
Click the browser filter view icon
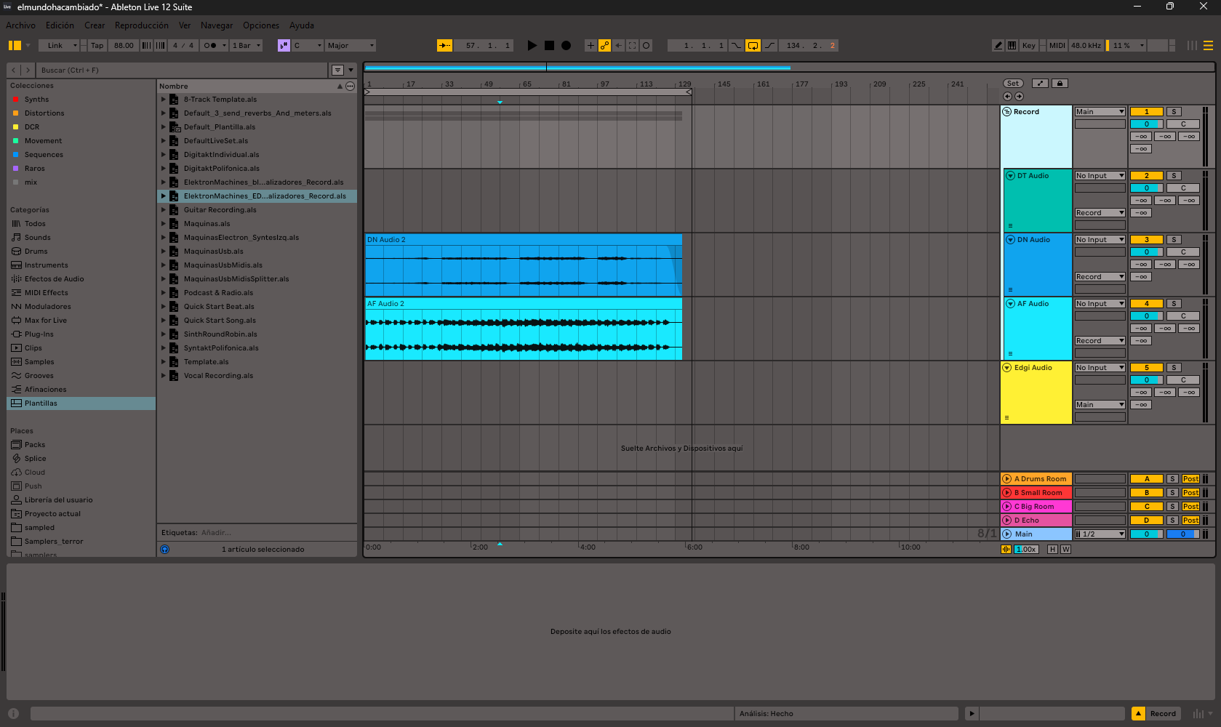point(337,70)
